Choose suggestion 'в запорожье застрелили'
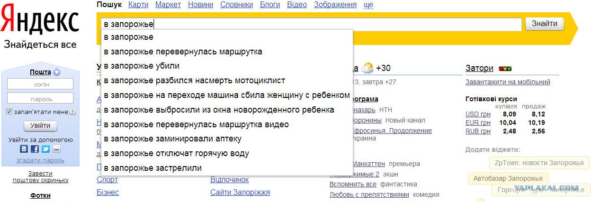The height and width of the screenshot is (202, 591). pyautogui.click(x=227, y=168)
